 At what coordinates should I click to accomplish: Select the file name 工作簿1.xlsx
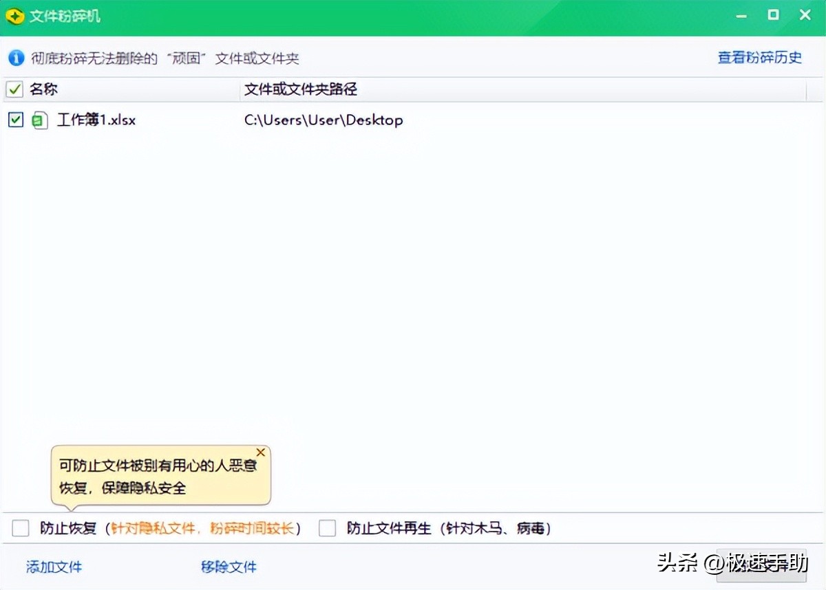point(96,120)
